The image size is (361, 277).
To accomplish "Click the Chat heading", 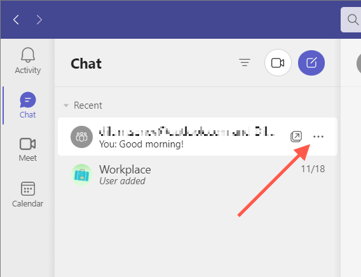I will (86, 64).
